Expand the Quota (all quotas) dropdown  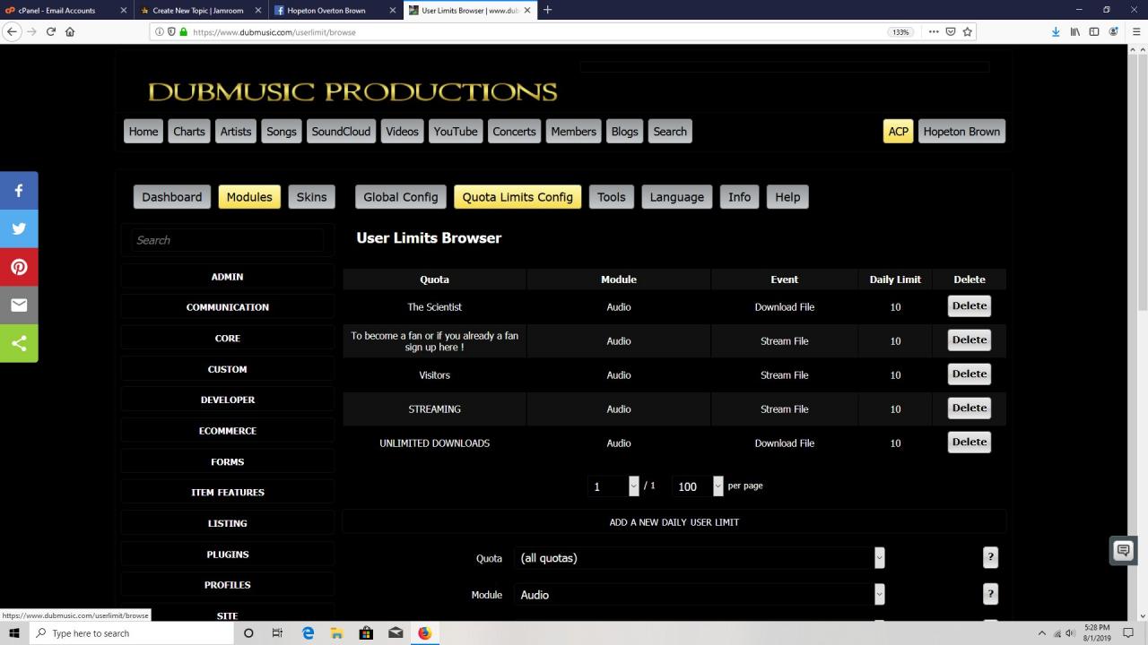(699, 558)
